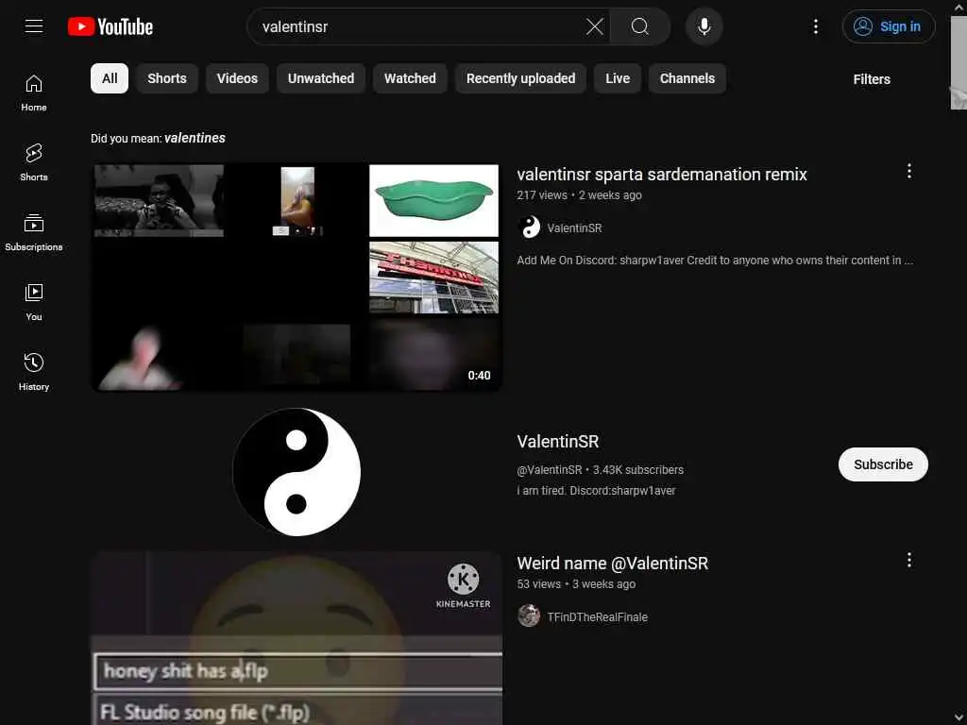Open the TFinDTheRealFinale channel name
This screenshot has height=725, width=967.
[x=597, y=617]
